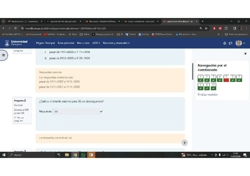Open the messages speech bubble icon
Screen dimensions: 250x176
tap(231, 43)
